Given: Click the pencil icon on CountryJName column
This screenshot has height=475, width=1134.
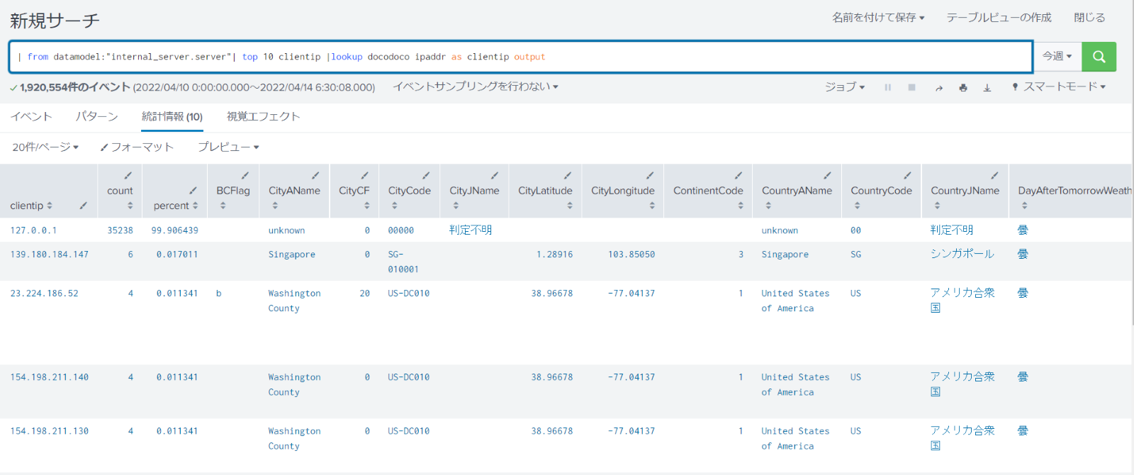Looking at the screenshot, I should [994, 175].
